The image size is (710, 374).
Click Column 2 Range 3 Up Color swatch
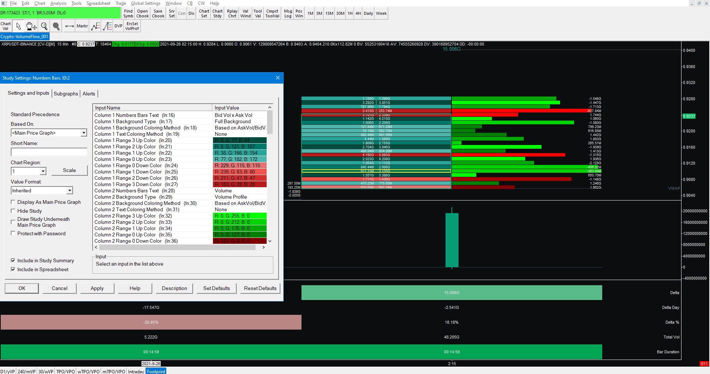240,216
